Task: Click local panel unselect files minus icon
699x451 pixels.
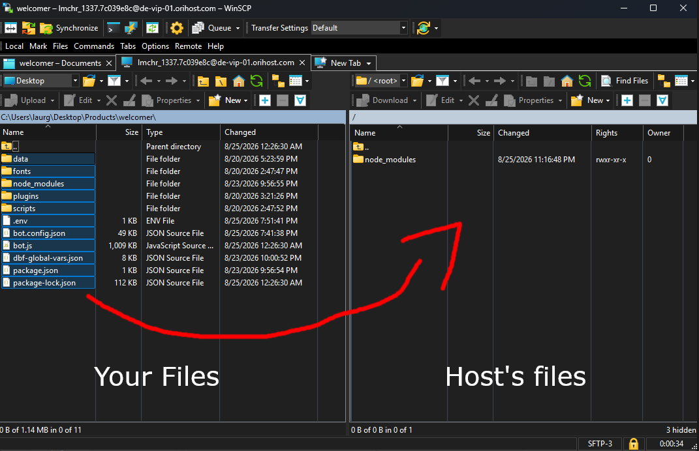Action: (x=283, y=100)
